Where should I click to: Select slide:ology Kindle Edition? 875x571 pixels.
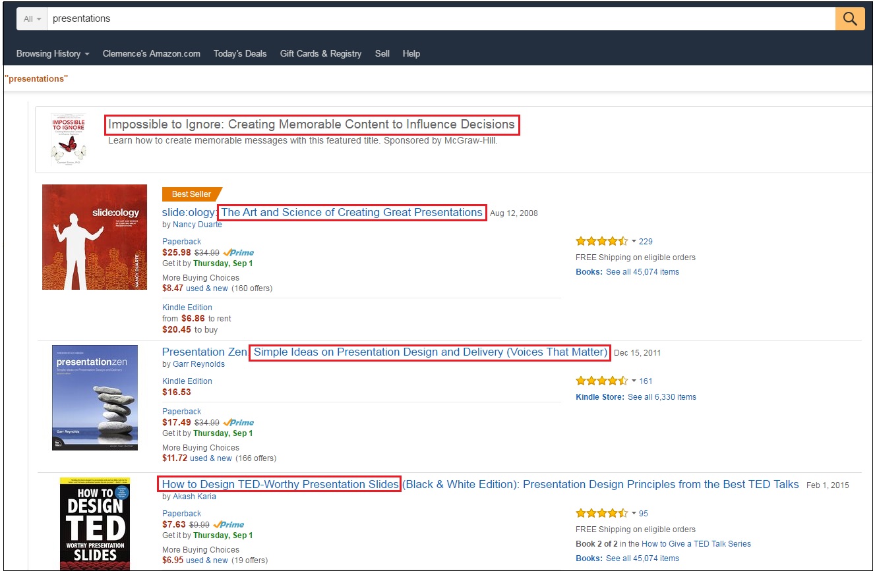(x=187, y=308)
